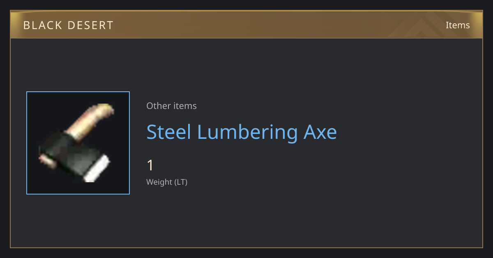
Task: Click the word Lumbering in the item name
Action: 247,133
